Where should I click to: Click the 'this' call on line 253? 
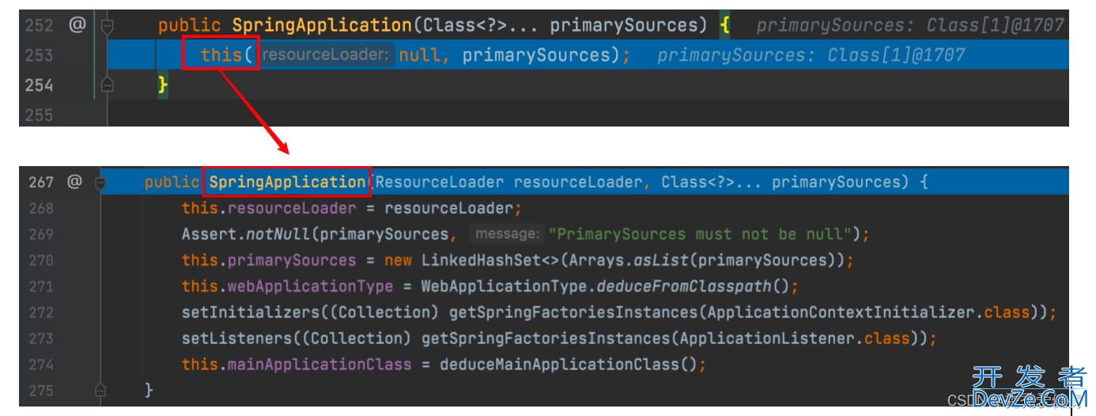(x=222, y=55)
